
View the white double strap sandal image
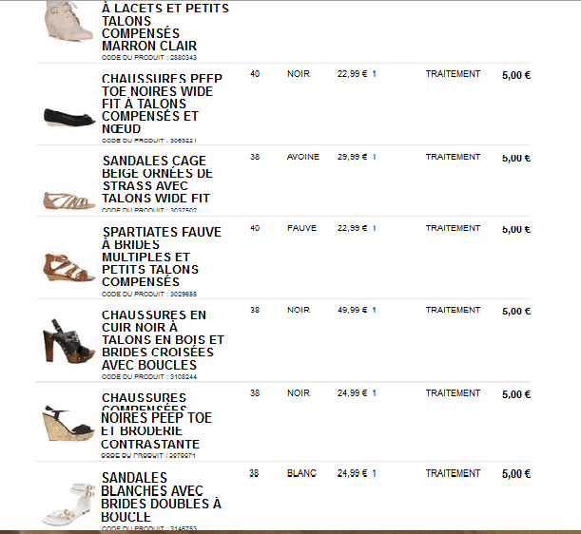point(68,501)
